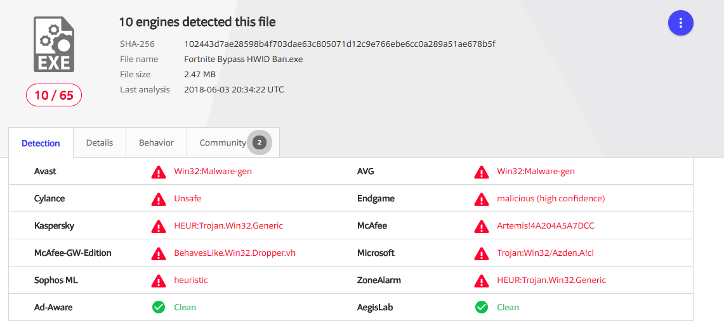Click AVG result Win32:Malware-gen
The width and height of the screenshot is (724, 321).
point(536,172)
